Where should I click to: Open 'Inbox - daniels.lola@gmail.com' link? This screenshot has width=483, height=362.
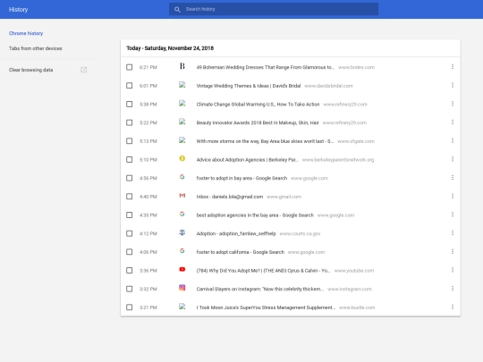pyautogui.click(x=230, y=197)
